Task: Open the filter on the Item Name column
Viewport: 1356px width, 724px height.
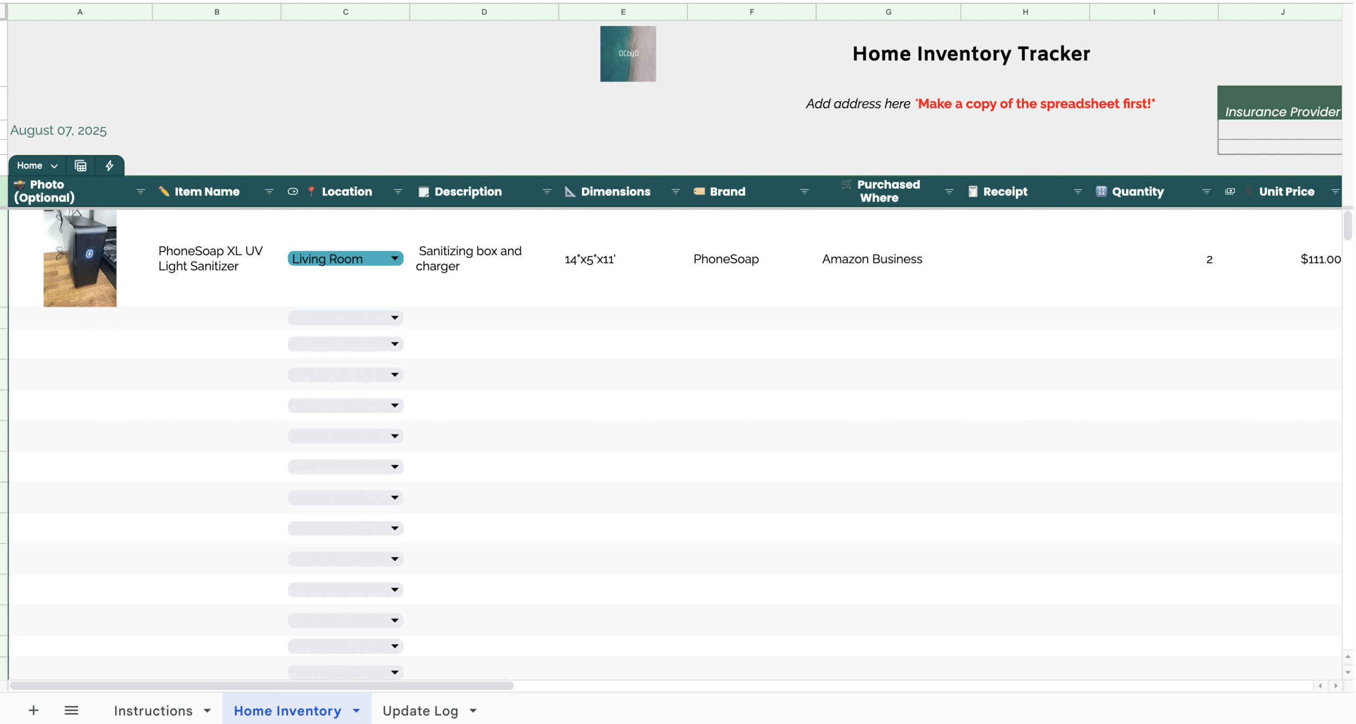Action: (269, 192)
